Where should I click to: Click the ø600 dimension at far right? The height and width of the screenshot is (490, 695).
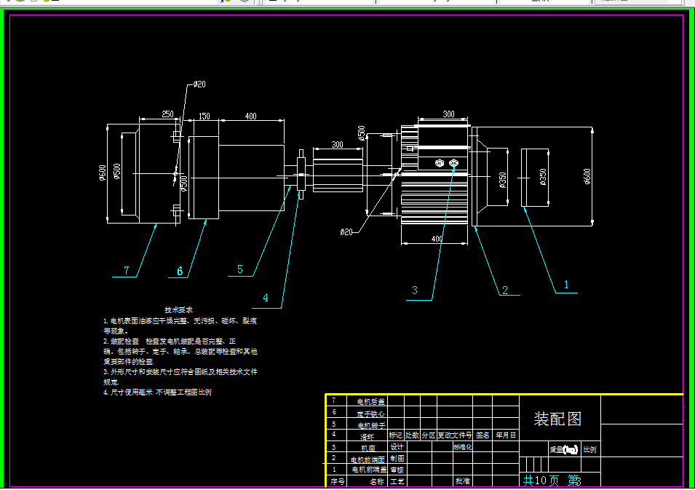[587, 176]
